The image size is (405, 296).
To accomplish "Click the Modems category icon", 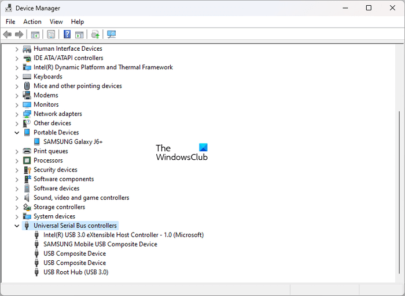I will point(27,95).
